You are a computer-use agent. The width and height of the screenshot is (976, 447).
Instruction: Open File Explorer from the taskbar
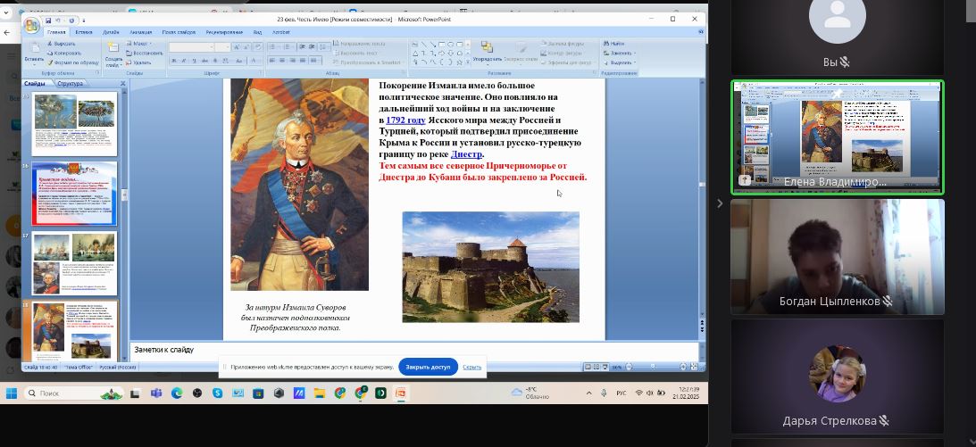click(x=320, y=393)
